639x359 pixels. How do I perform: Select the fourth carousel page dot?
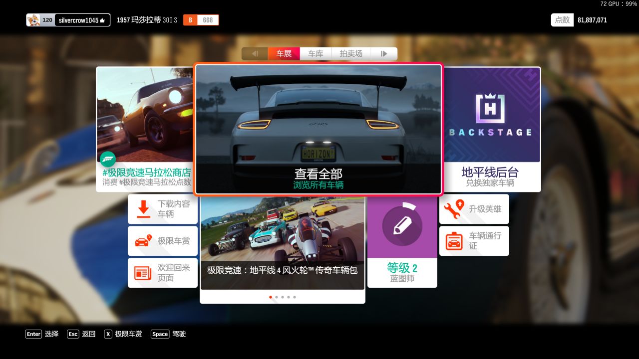289,297
